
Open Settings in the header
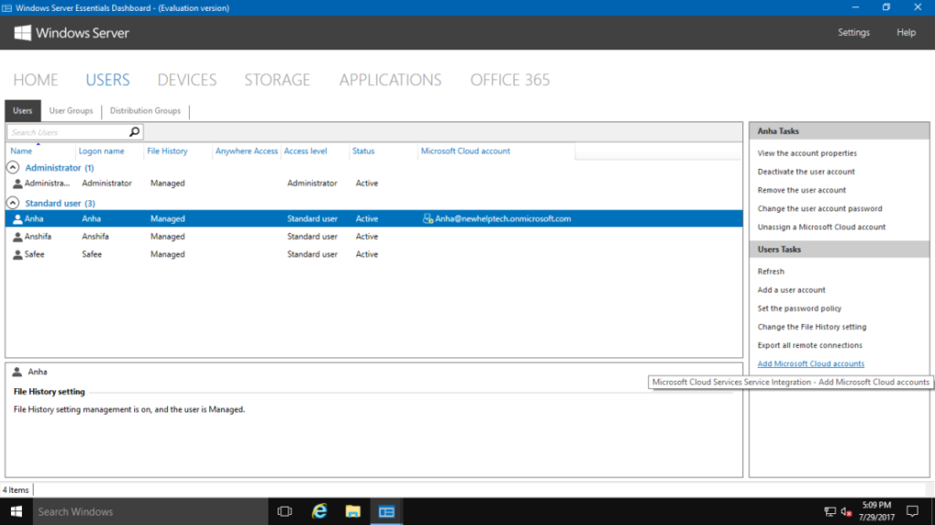[x=854, y=33]
